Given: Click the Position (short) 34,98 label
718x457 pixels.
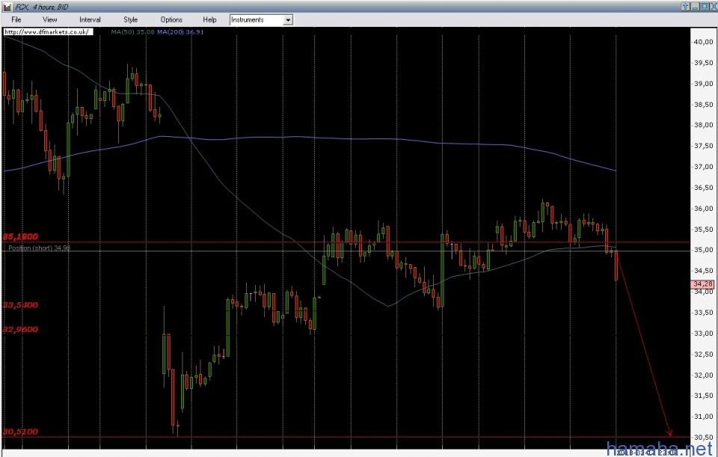Looking at the screenshot, I should [x=40, y=248].
